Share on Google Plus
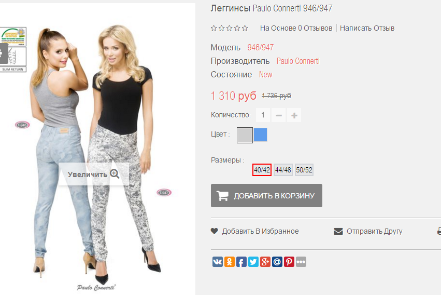Image resolution: width=441 pixels, height=295 pixels. click(x=265, y=262)
